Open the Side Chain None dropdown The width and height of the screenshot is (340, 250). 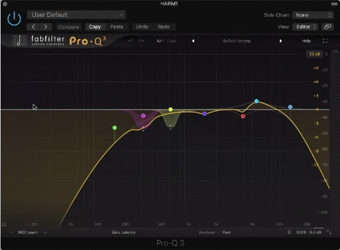tap(313, 15)
